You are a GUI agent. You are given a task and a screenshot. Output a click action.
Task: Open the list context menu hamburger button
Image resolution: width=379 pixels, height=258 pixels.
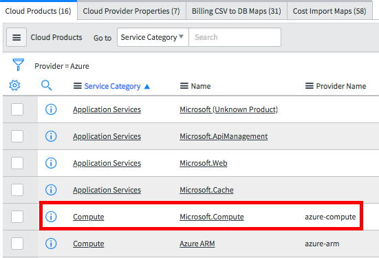17,37
